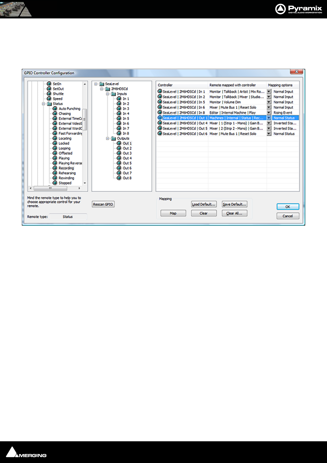This screenshot has width=327, height=463.
Task: Collapse the 2M6HDSCd device node
Action: [x=102, y=89]
